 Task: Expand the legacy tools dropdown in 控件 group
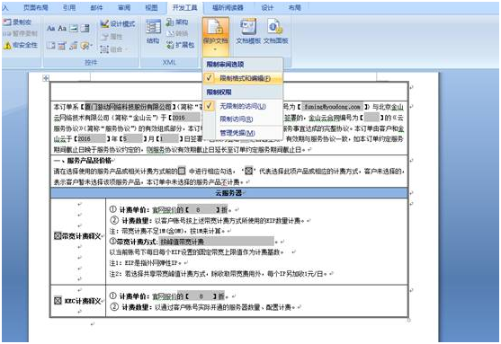(85, 46)
